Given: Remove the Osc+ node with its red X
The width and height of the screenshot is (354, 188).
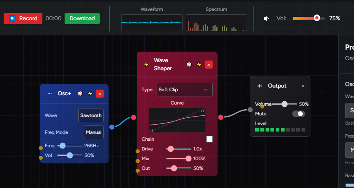Looking at the screenshot, I should 100,94.
